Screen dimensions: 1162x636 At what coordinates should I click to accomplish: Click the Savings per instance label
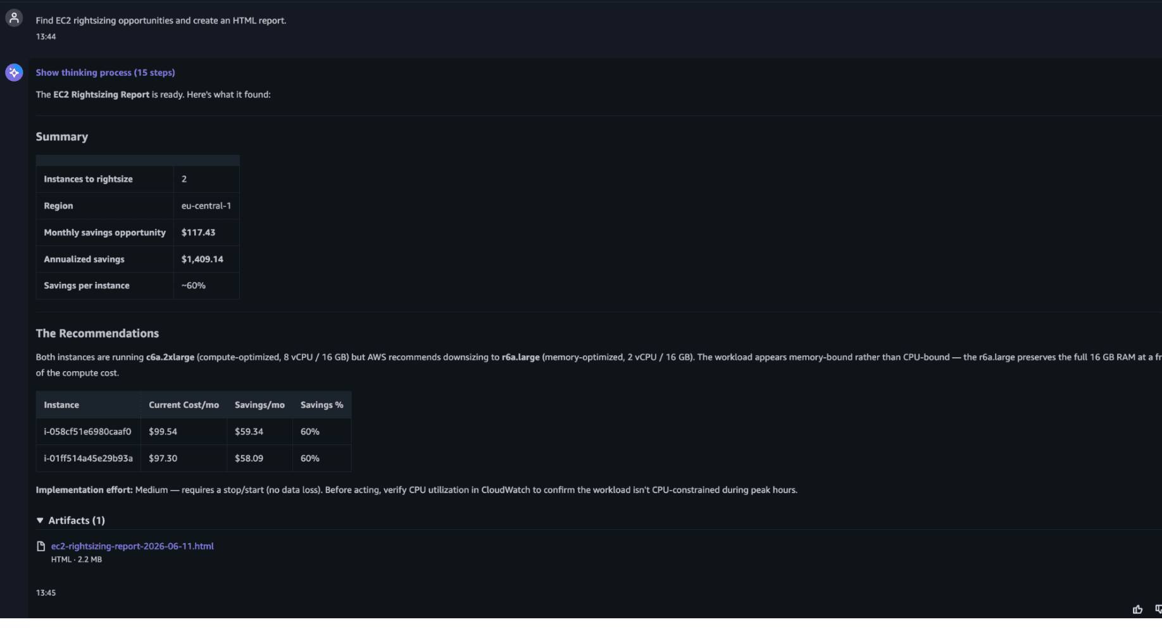click(x=87, y=286)
